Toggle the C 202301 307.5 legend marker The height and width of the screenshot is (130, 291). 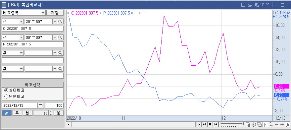coord(68,13)
